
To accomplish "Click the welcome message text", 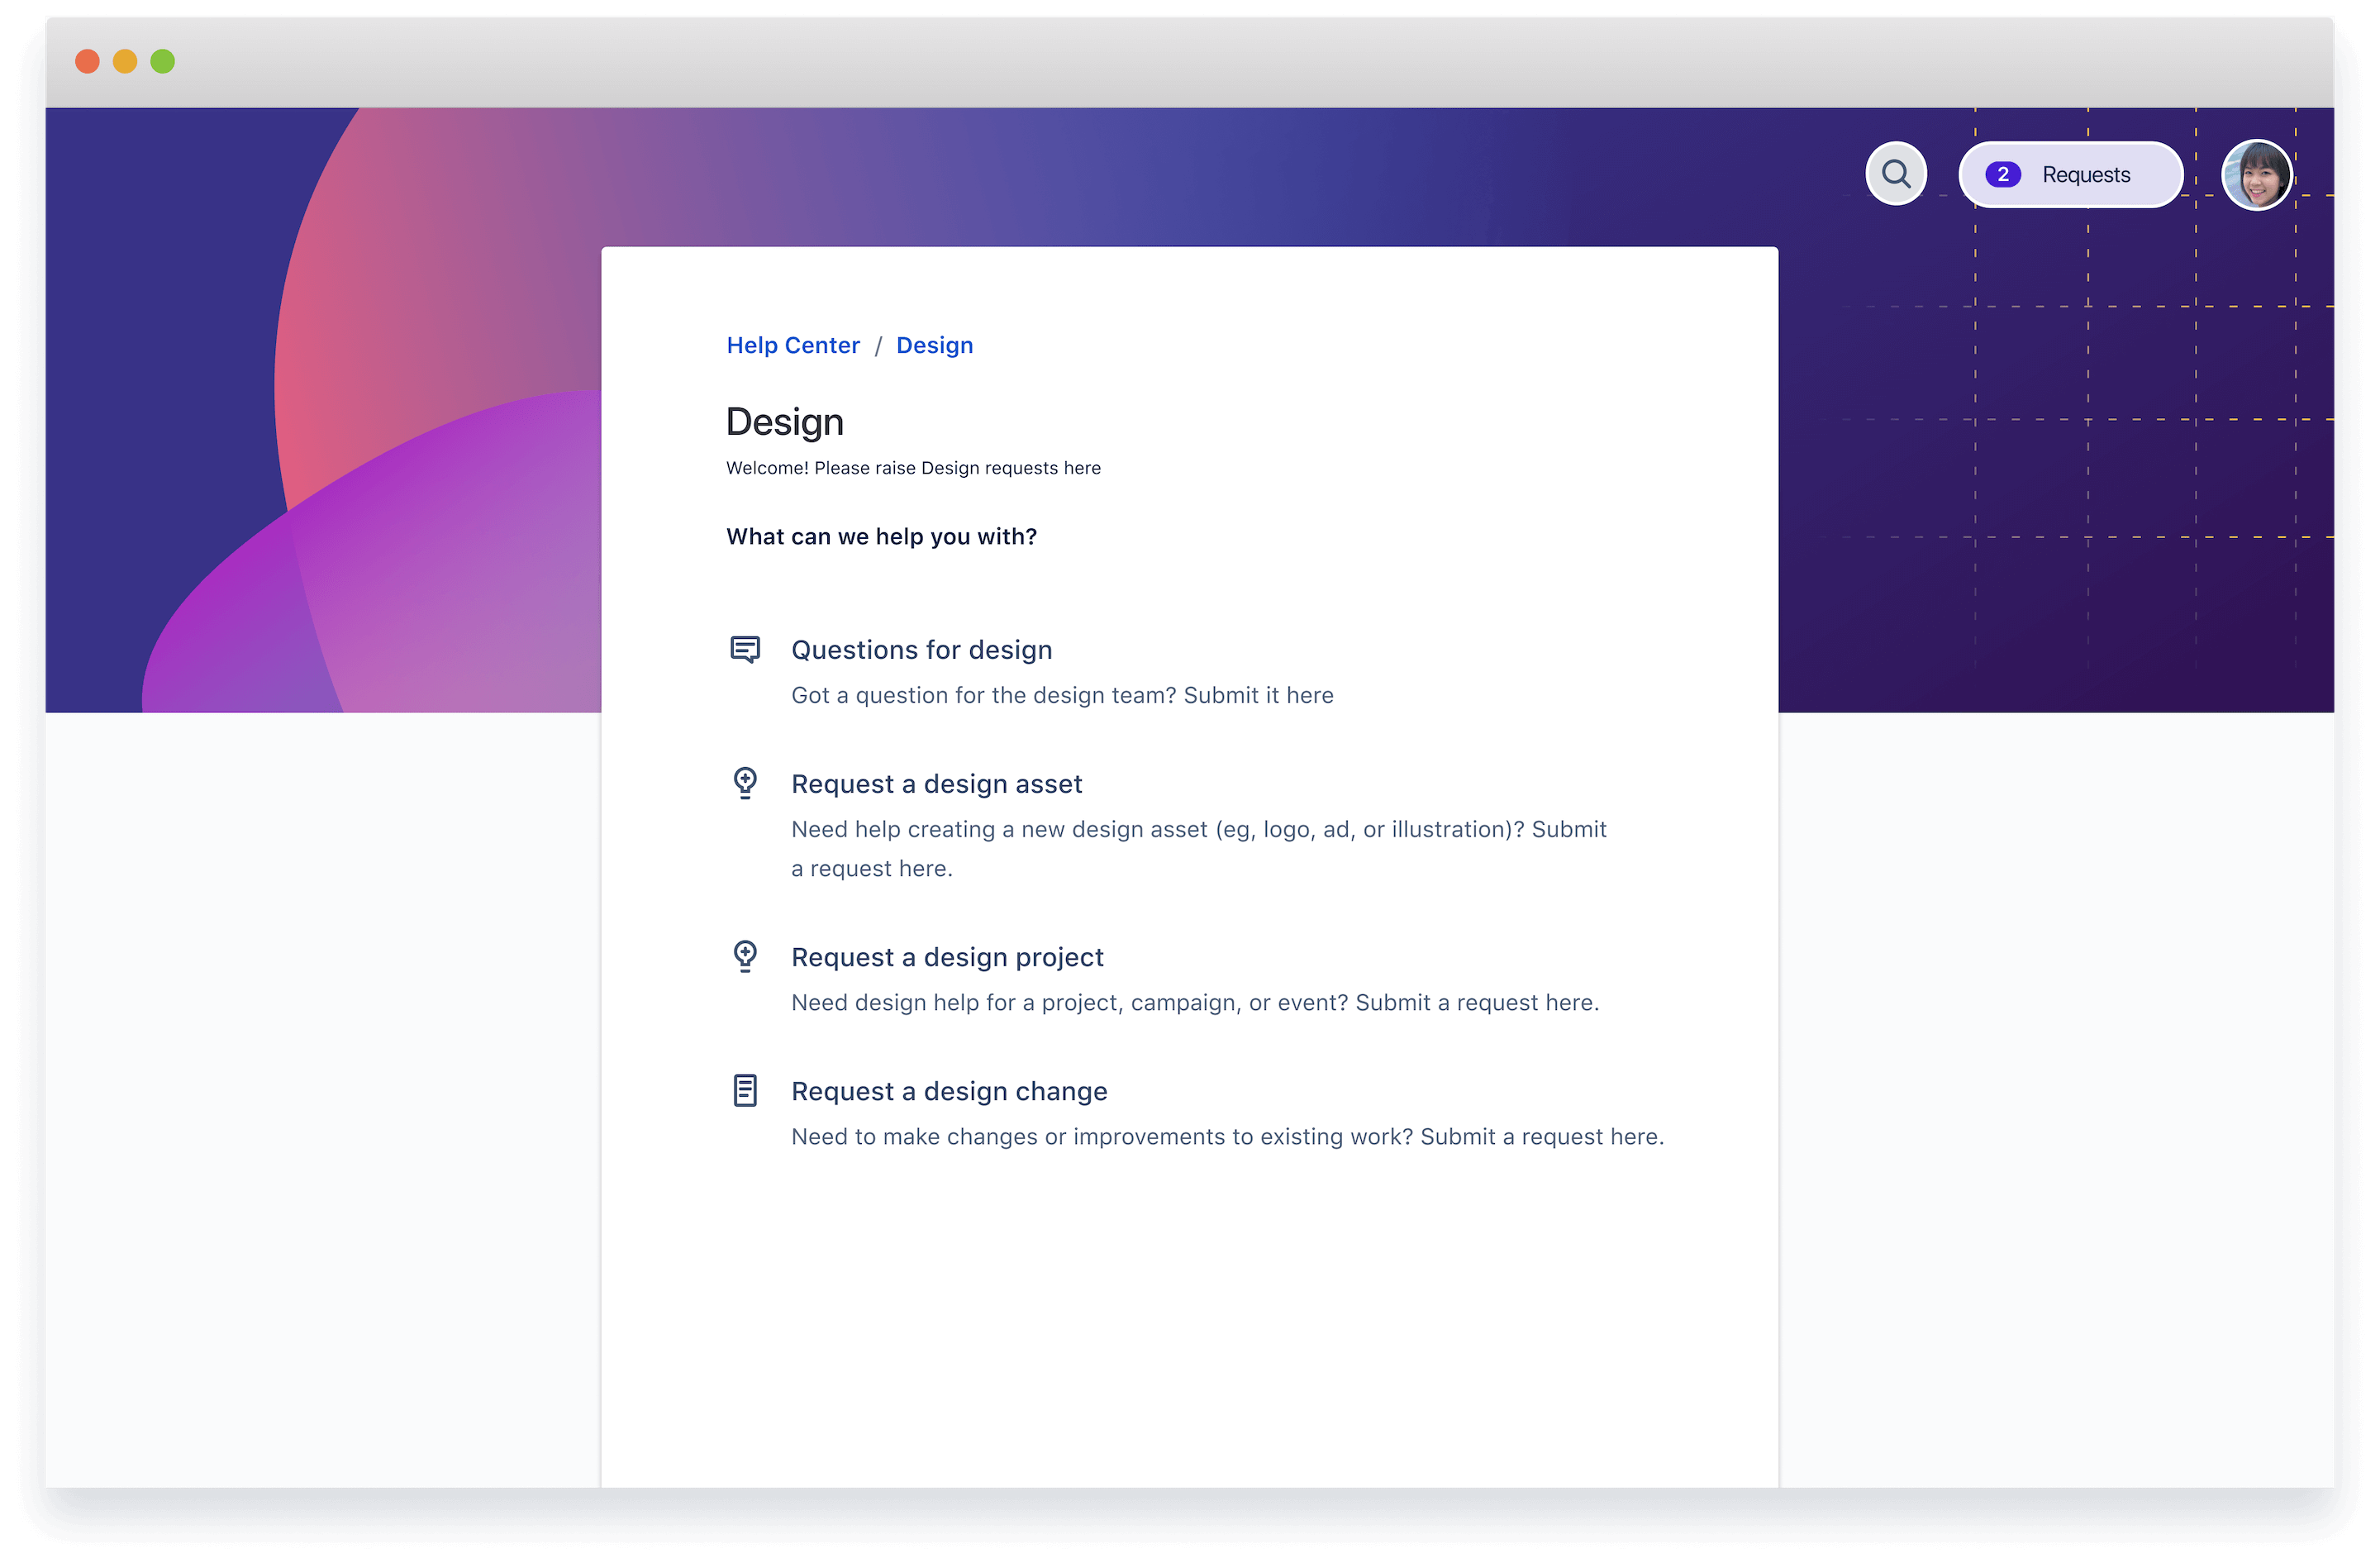I will tap(913, 467).
